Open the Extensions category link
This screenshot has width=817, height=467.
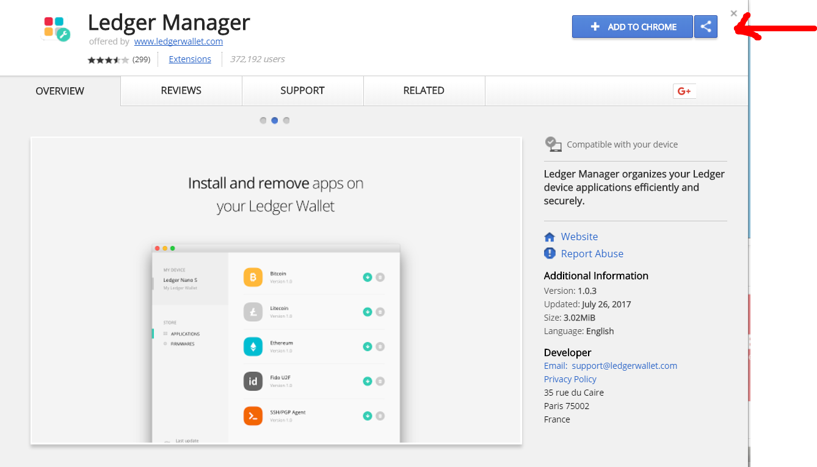click(x=190, y=59)
